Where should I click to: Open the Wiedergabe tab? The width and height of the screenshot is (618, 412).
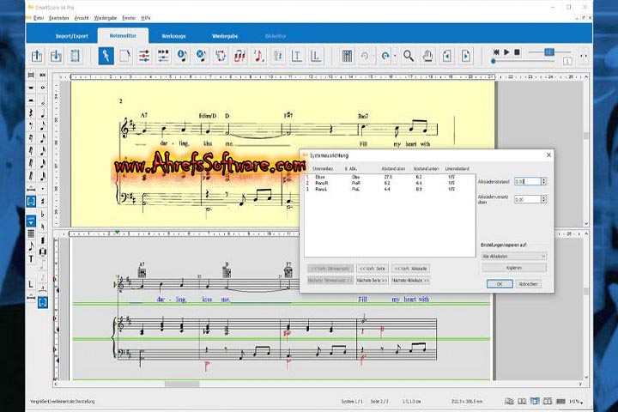pos(224,35)
